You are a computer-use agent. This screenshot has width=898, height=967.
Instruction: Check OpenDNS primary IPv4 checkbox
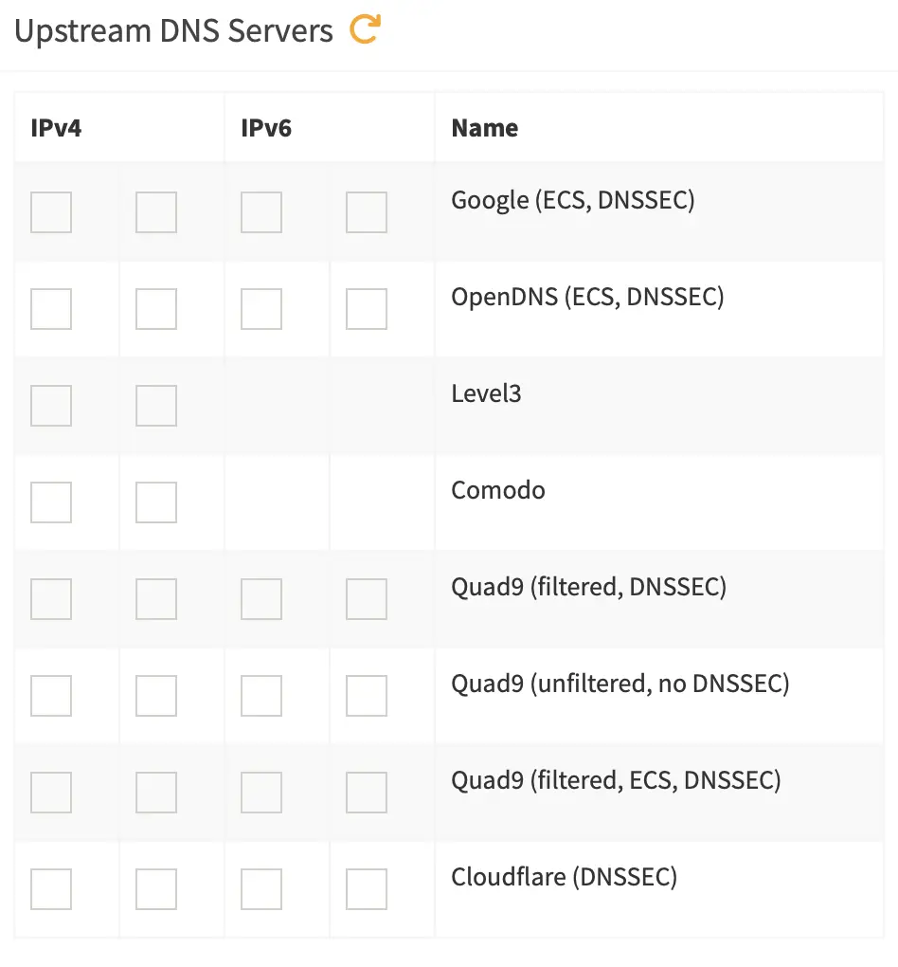point(50,308)
